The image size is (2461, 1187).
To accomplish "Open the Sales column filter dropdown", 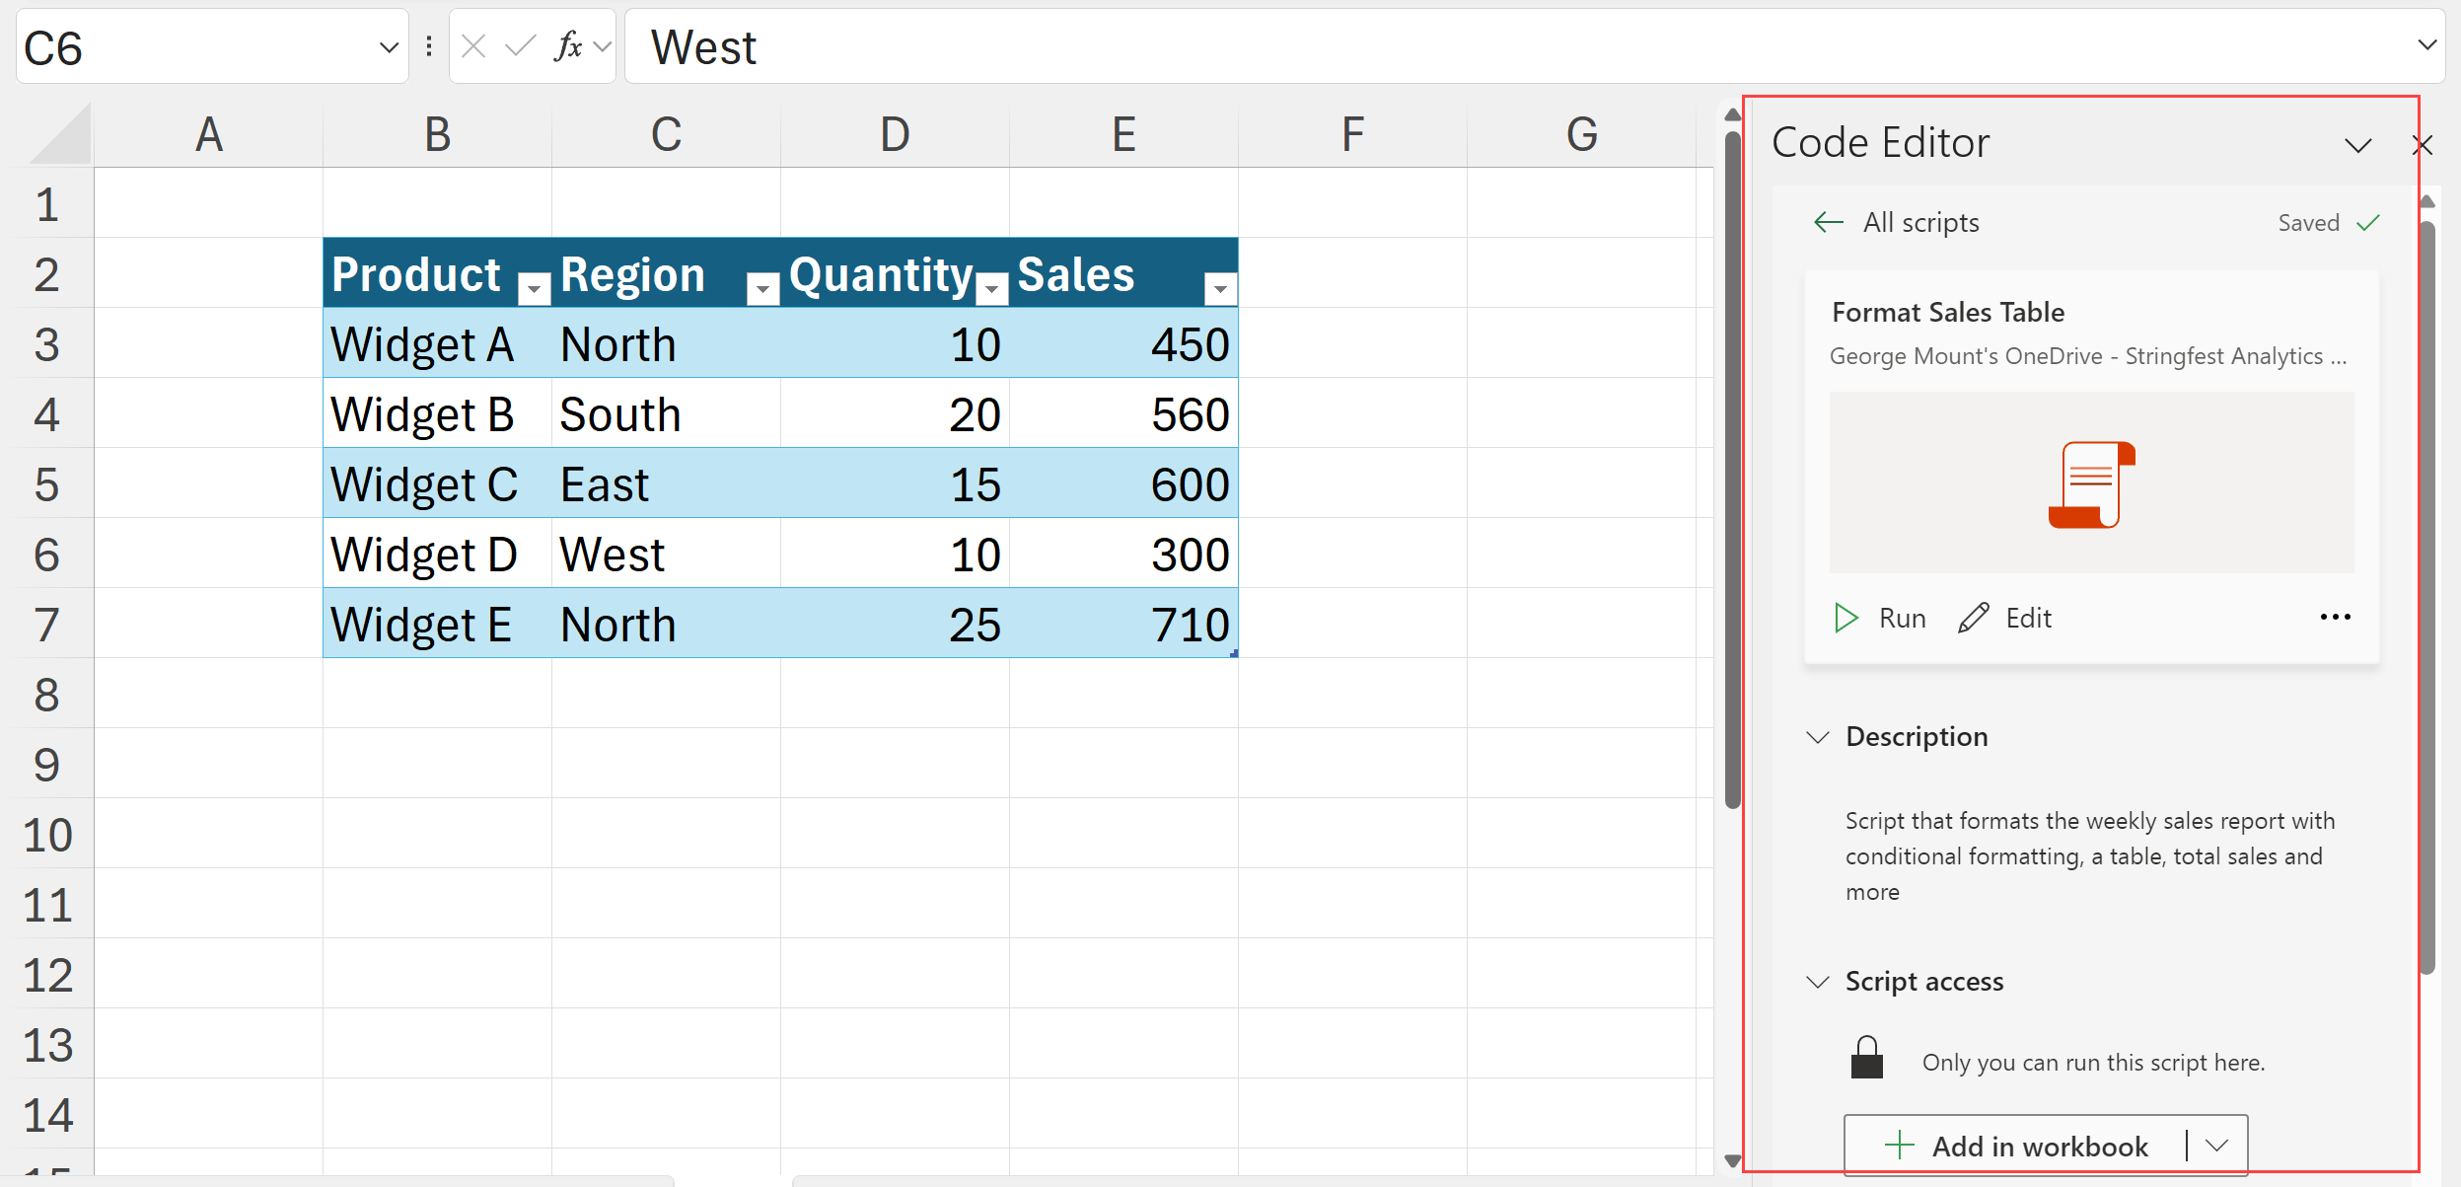I will click(x=1220, y=288).
